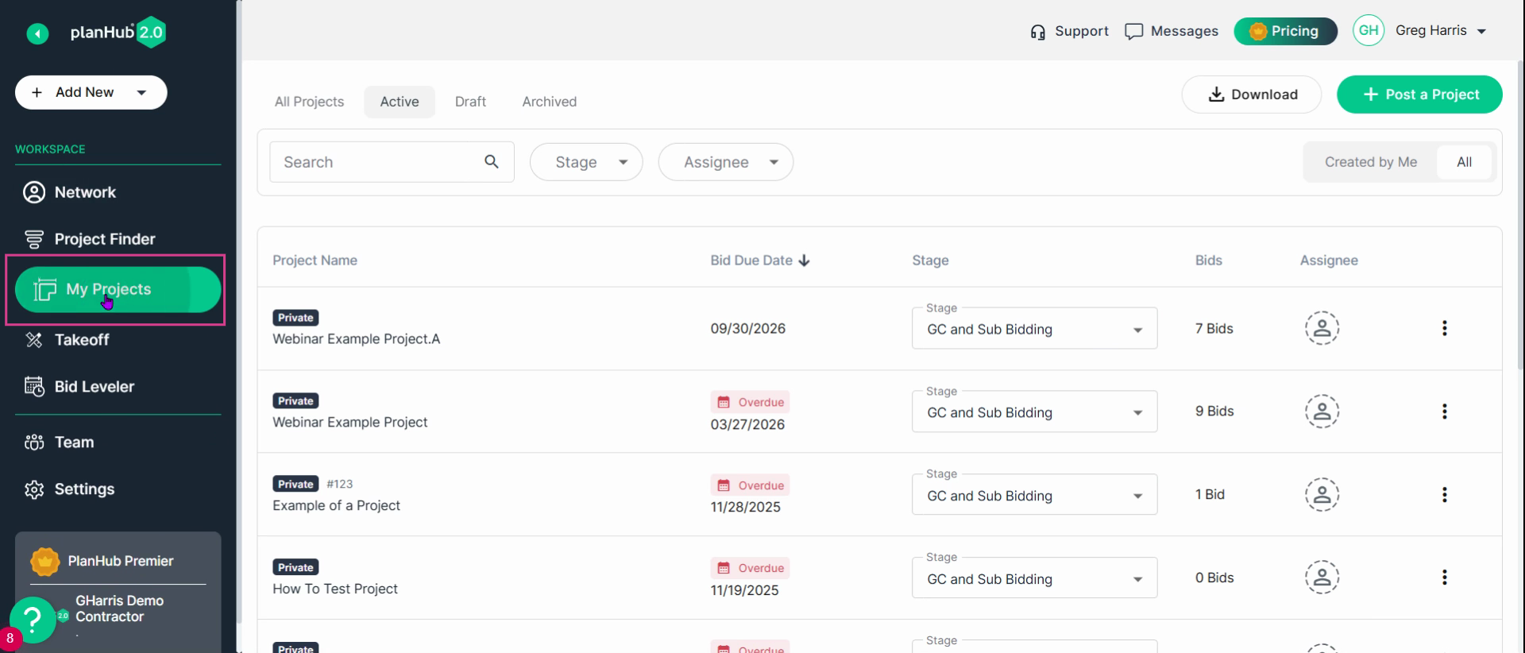This screenshot has width=1525, height=653.
Task: Click the Team group icon
Action: click(x=34, y=442)
